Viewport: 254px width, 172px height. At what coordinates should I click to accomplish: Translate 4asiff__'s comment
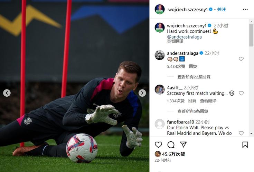point(208,101)
